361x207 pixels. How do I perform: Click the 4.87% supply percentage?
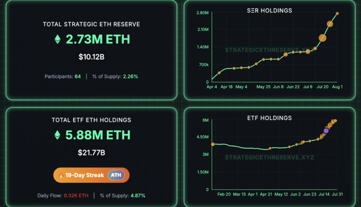(x=137, y=195)
